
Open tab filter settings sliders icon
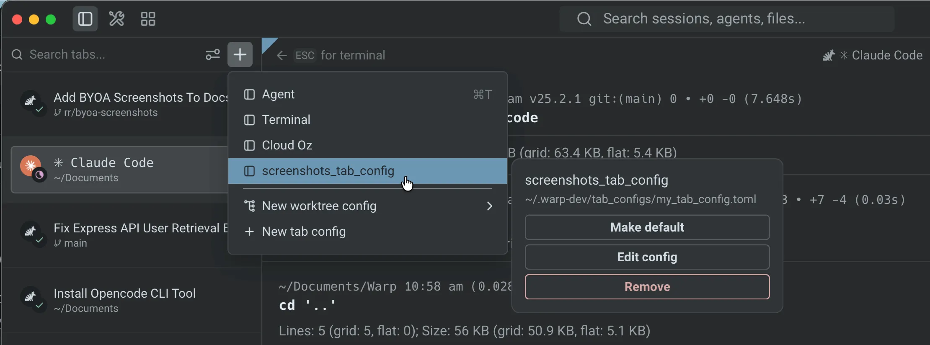(x=213, y=54)
